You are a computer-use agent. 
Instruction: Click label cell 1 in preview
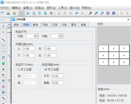tap(103, 48)
